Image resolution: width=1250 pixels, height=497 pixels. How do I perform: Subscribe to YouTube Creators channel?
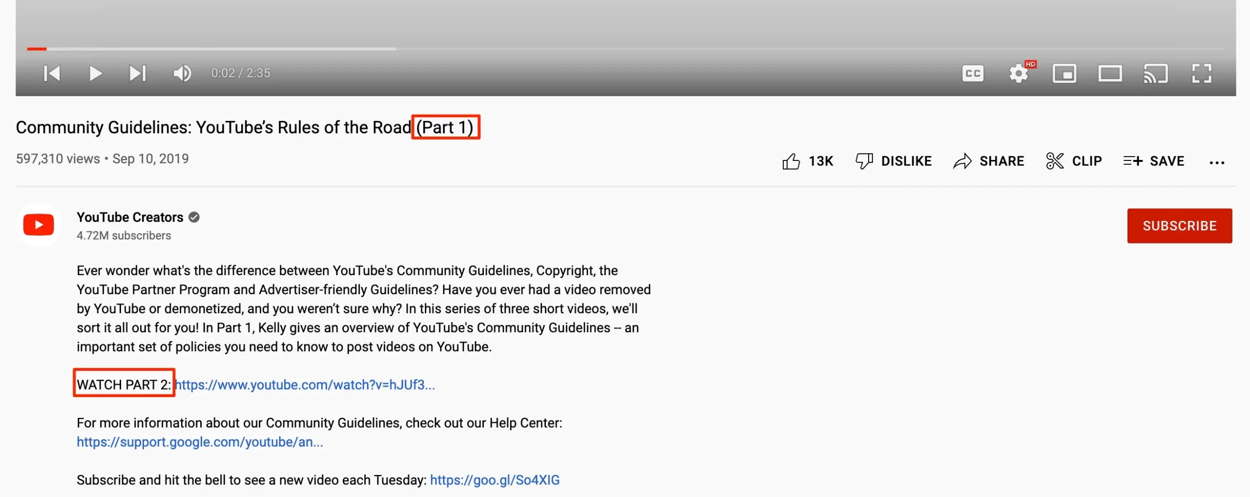[x=1179, y=226]
